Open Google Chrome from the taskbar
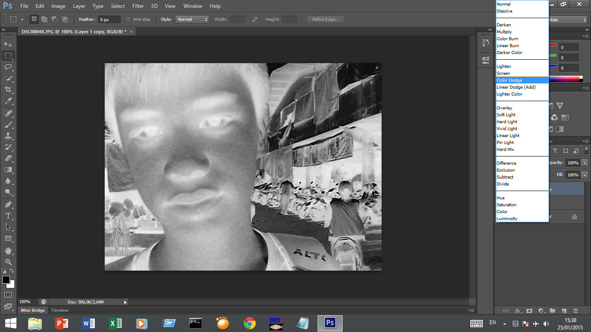Screen dimensions: 591x332 (x=250, y=323)
